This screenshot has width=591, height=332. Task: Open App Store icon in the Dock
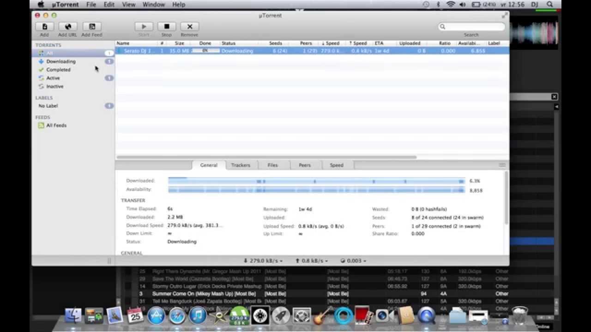(x=156, y=316)
